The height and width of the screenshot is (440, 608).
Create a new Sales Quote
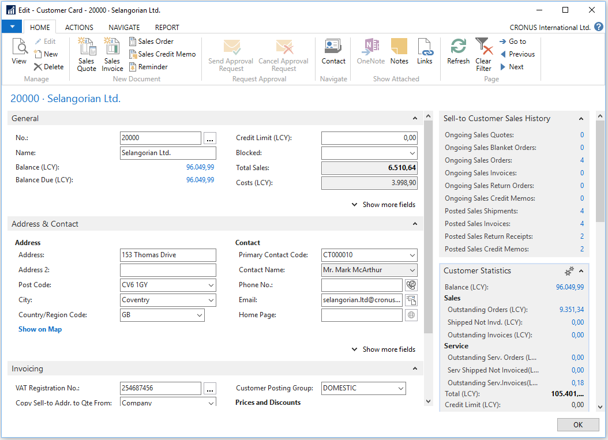coord(87,55)
